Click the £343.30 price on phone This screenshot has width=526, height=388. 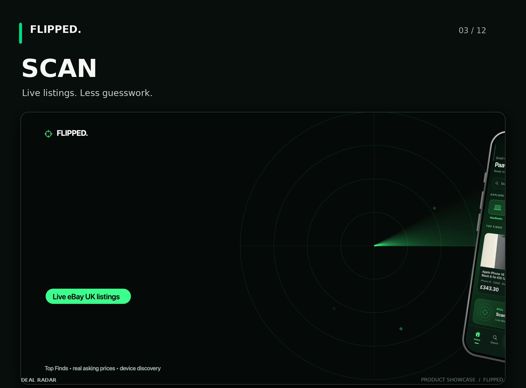[x=489, y=288]
